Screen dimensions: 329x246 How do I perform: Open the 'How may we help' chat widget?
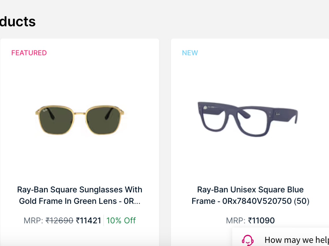281,237
